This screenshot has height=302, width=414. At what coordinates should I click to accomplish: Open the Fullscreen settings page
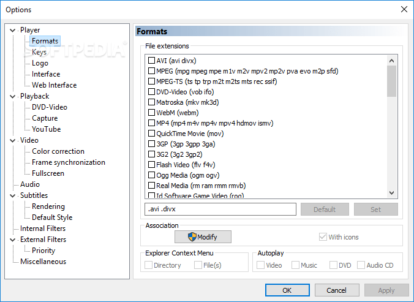coord(48,173)
